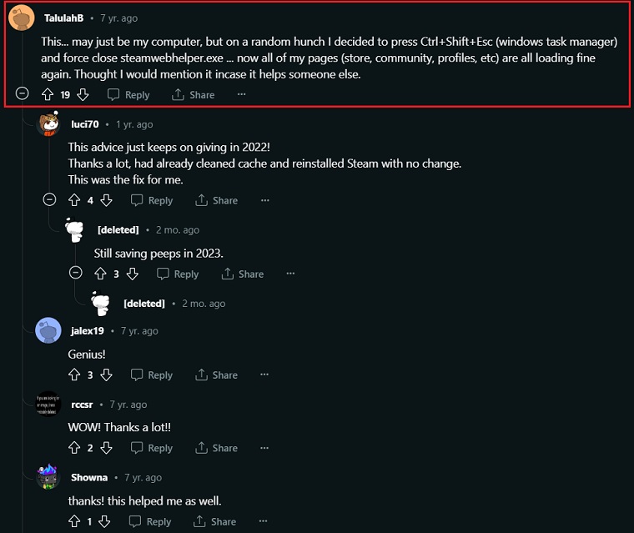Screen dimensions: 634x533
Task: Upvote the 'Still saving peeps in 2023' comment
Action: tap(101, 274)
